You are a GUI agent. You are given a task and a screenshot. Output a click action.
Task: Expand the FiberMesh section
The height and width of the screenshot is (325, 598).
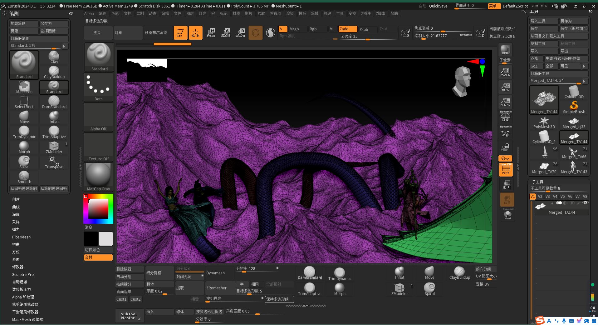pos(21,237)
